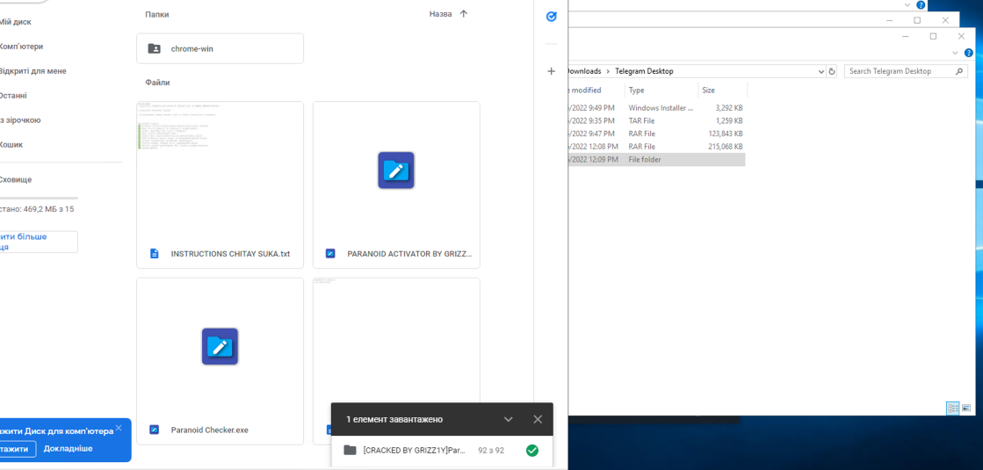Click breadcrumb arrow between Downloads and Telegram Desktop

point(608,71)
